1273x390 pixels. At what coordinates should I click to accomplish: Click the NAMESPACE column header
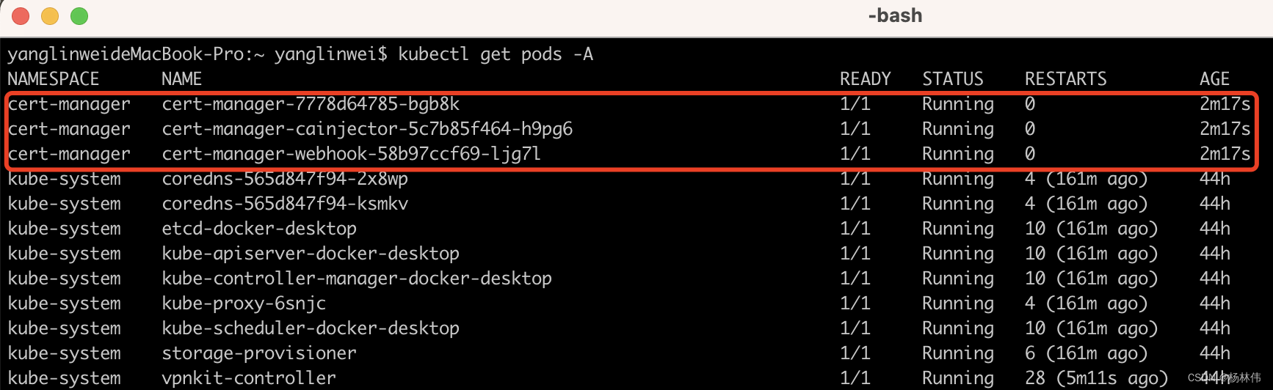[54, 79]
